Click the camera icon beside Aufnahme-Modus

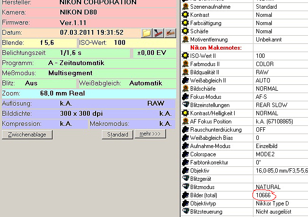[185, 146]
